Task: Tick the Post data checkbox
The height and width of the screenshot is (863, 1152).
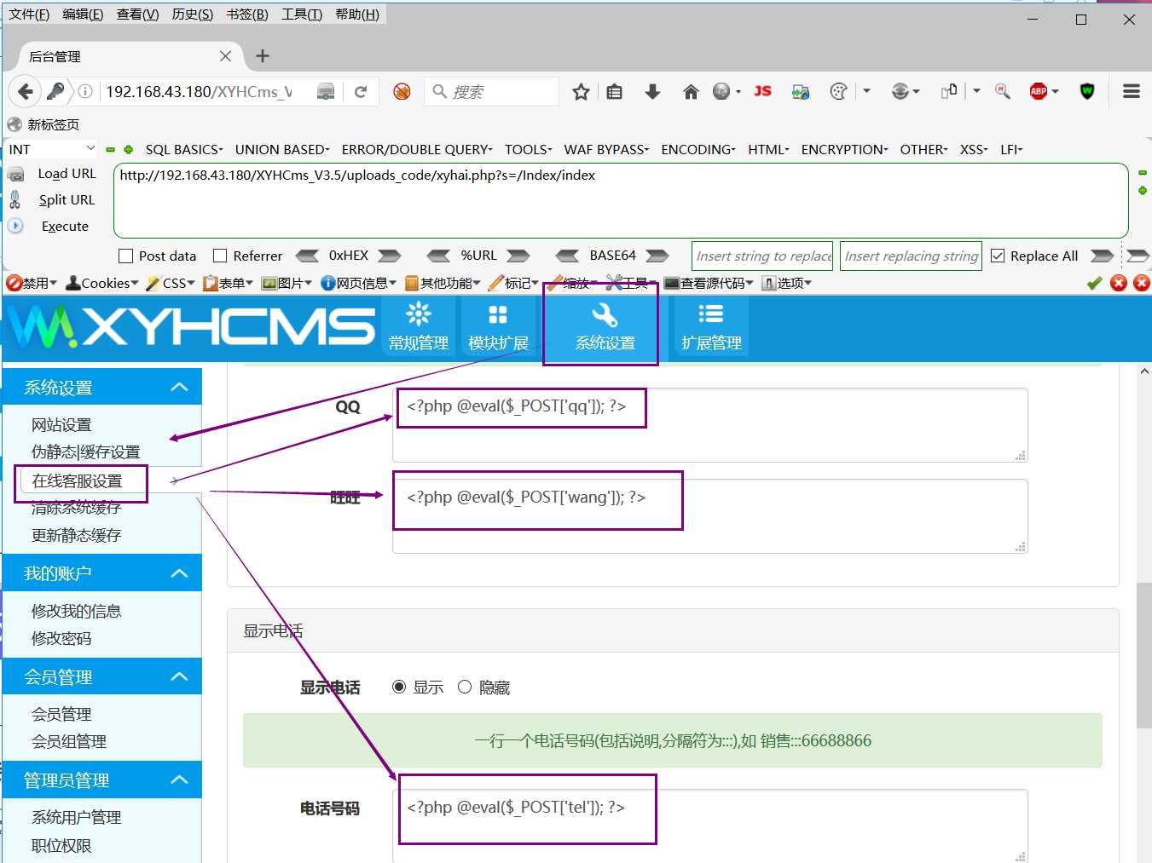Action: coord(126,256)
